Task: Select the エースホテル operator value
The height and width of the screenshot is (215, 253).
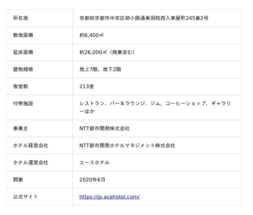Action: (x=94, y=163)
